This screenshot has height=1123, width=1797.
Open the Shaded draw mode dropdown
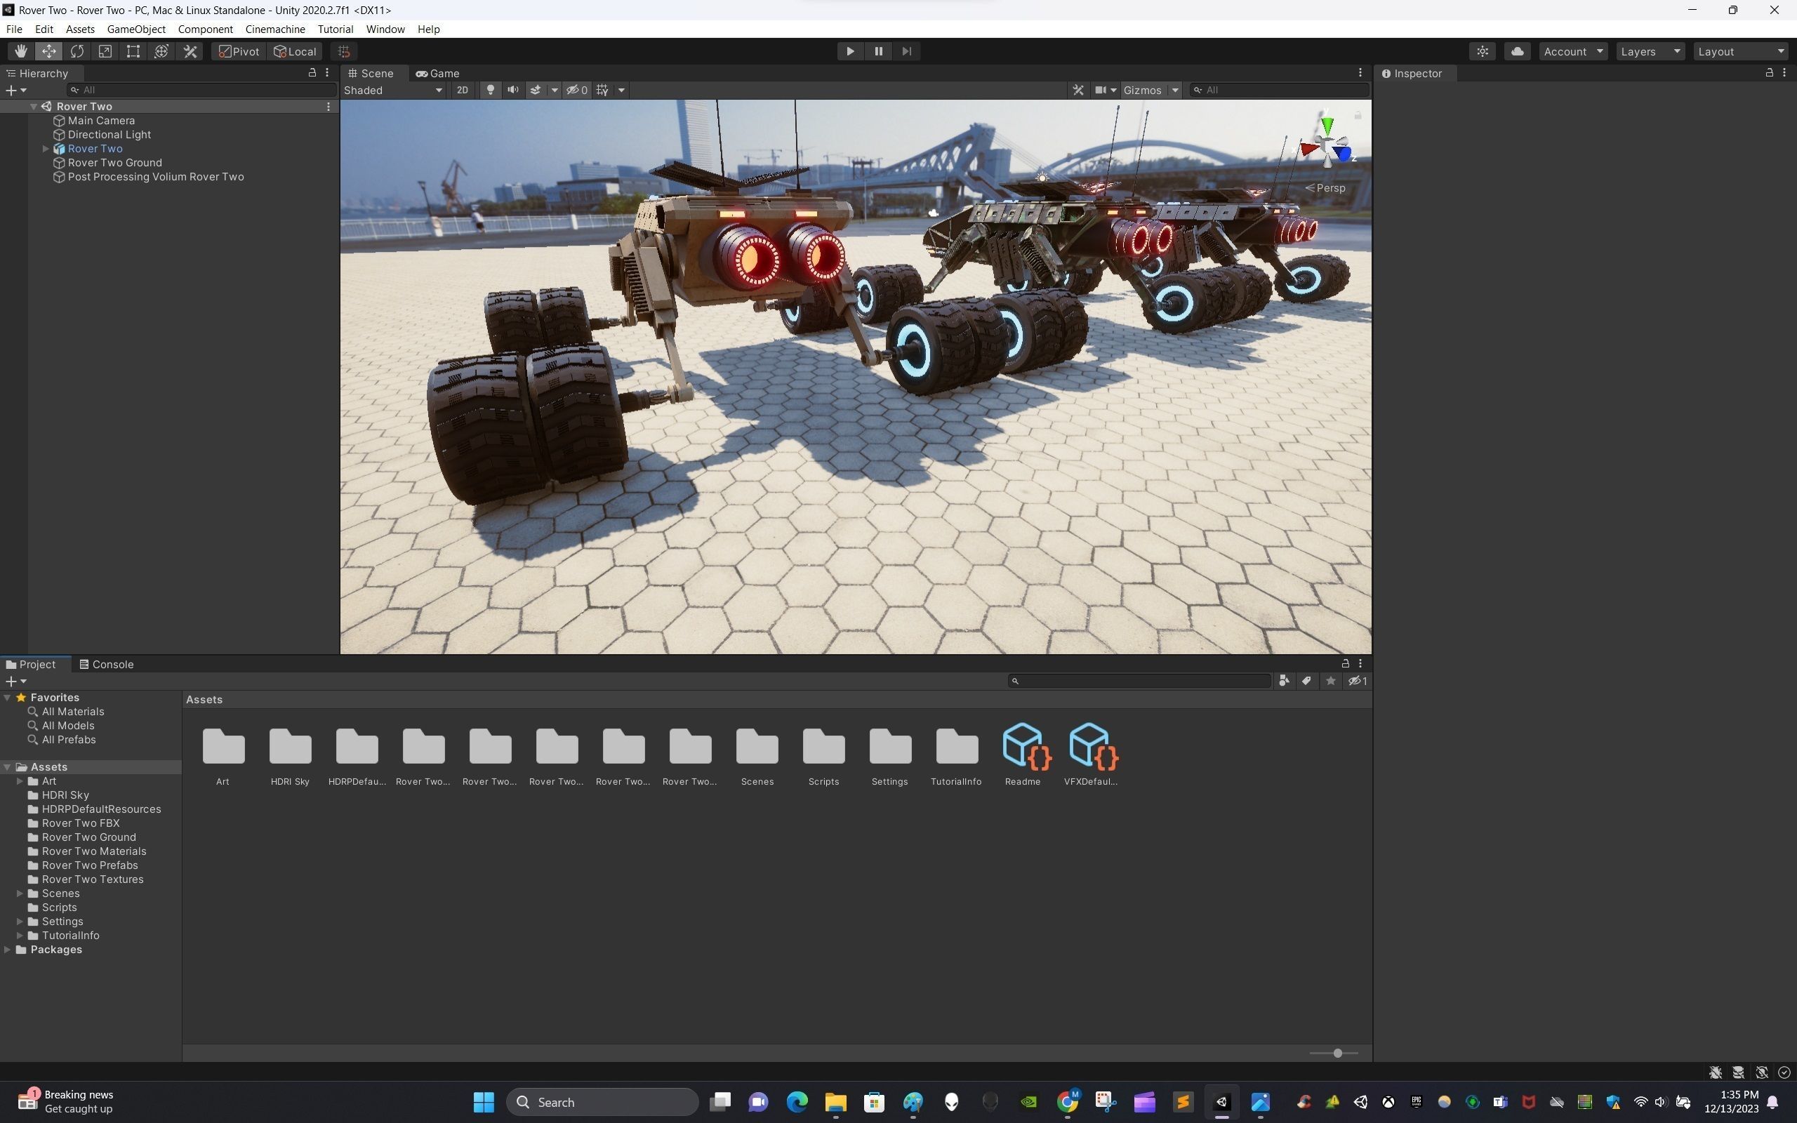393,90
